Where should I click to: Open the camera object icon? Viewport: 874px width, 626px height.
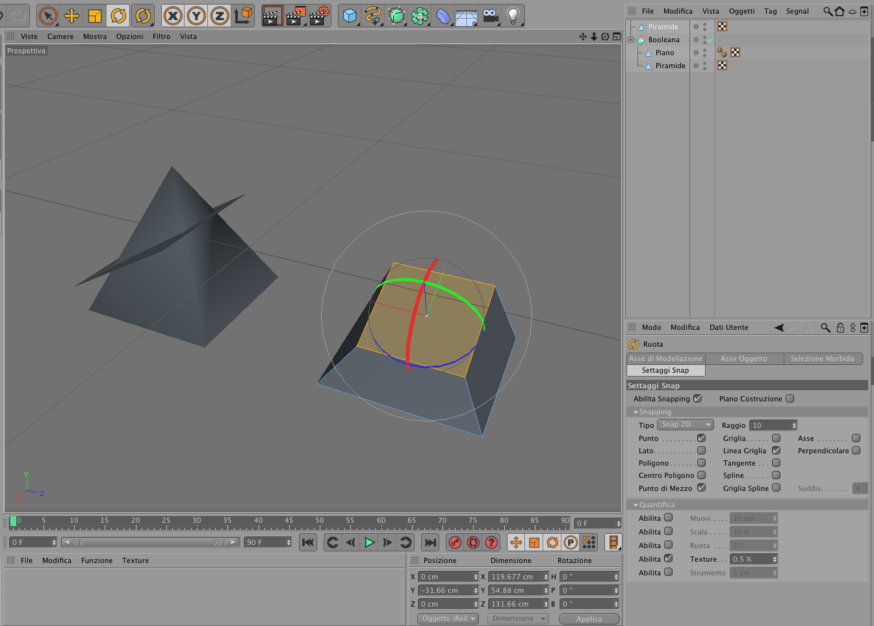click(x=491, y=16)
